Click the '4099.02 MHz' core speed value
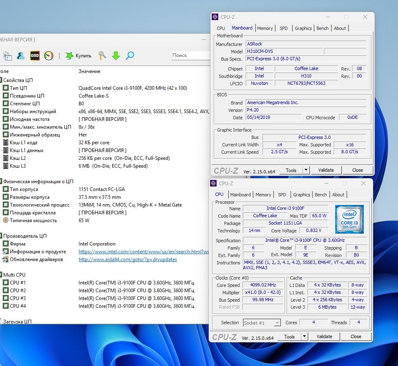Viewport: 398px width, 366px height. (x=263, y=285)
